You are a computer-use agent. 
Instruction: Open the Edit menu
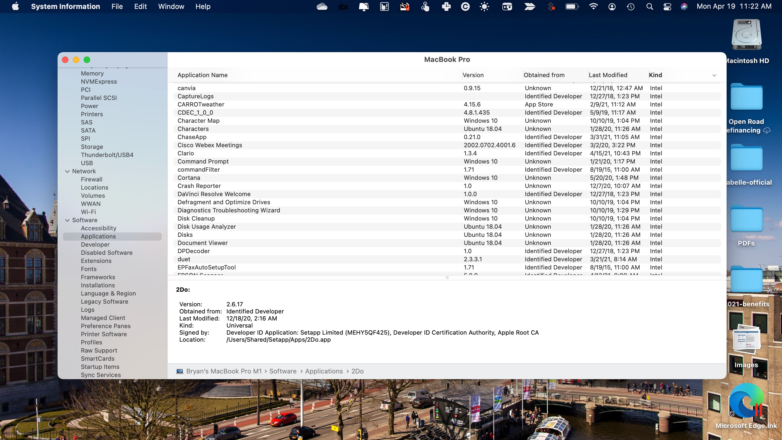pos(140,6)
